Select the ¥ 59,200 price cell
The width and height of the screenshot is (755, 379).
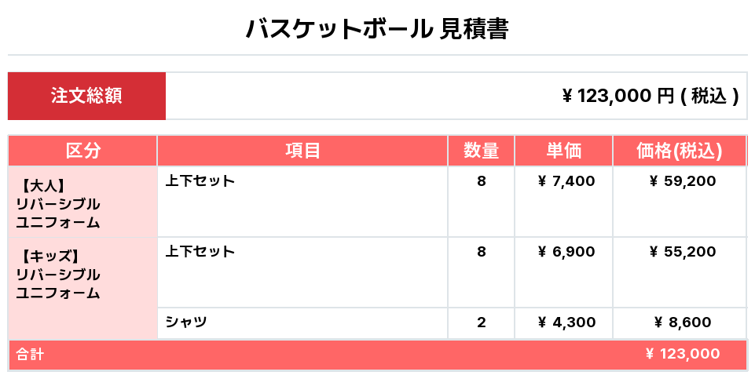682,181
